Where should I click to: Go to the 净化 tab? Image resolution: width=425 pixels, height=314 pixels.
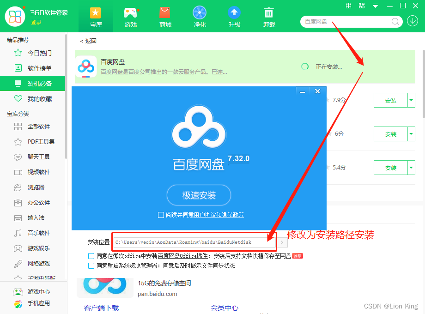pyautogui.click(x=200, y=18)
